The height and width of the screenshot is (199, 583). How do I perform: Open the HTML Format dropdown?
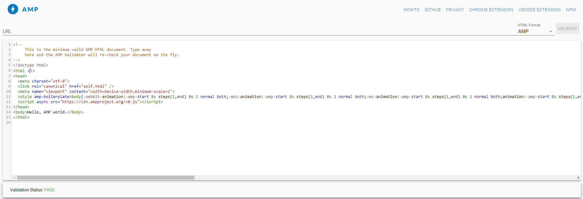(x=536, y=31)
